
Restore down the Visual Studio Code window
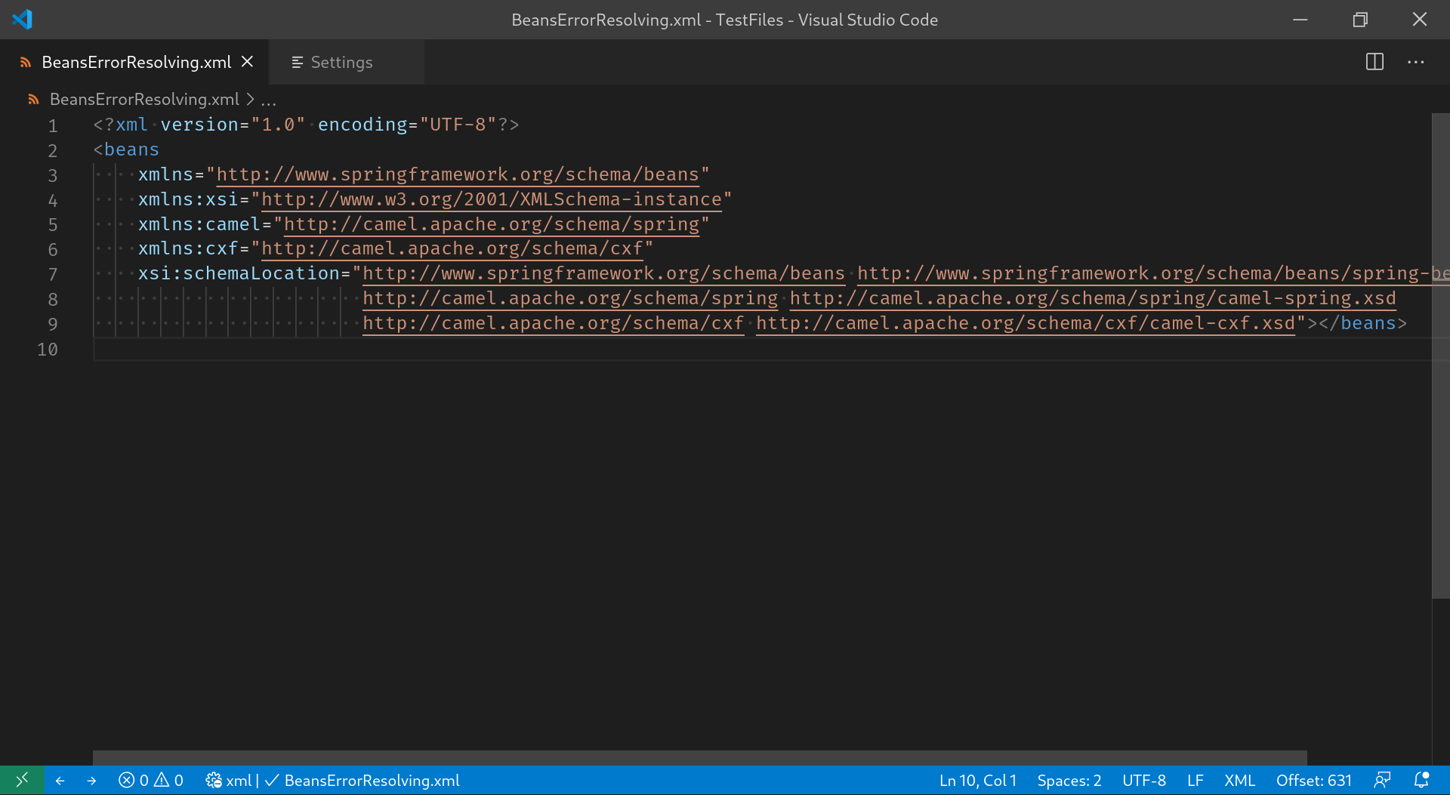point(1360,20)
